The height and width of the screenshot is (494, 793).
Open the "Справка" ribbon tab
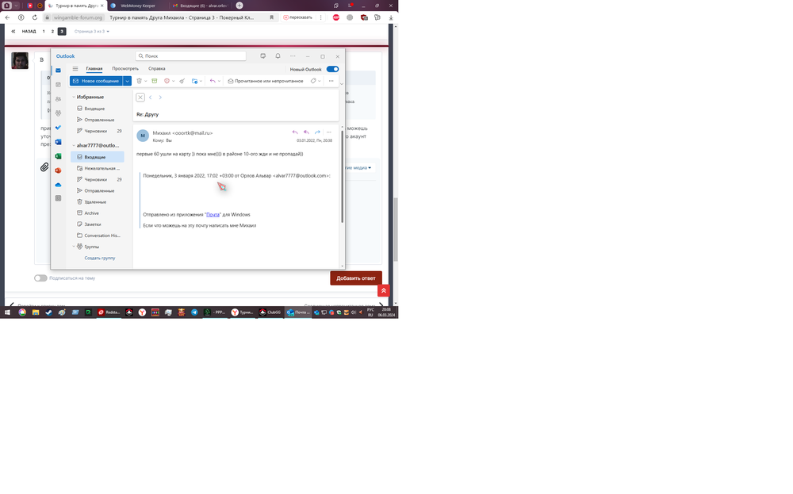pyautogui.click(x=157, y=69)
